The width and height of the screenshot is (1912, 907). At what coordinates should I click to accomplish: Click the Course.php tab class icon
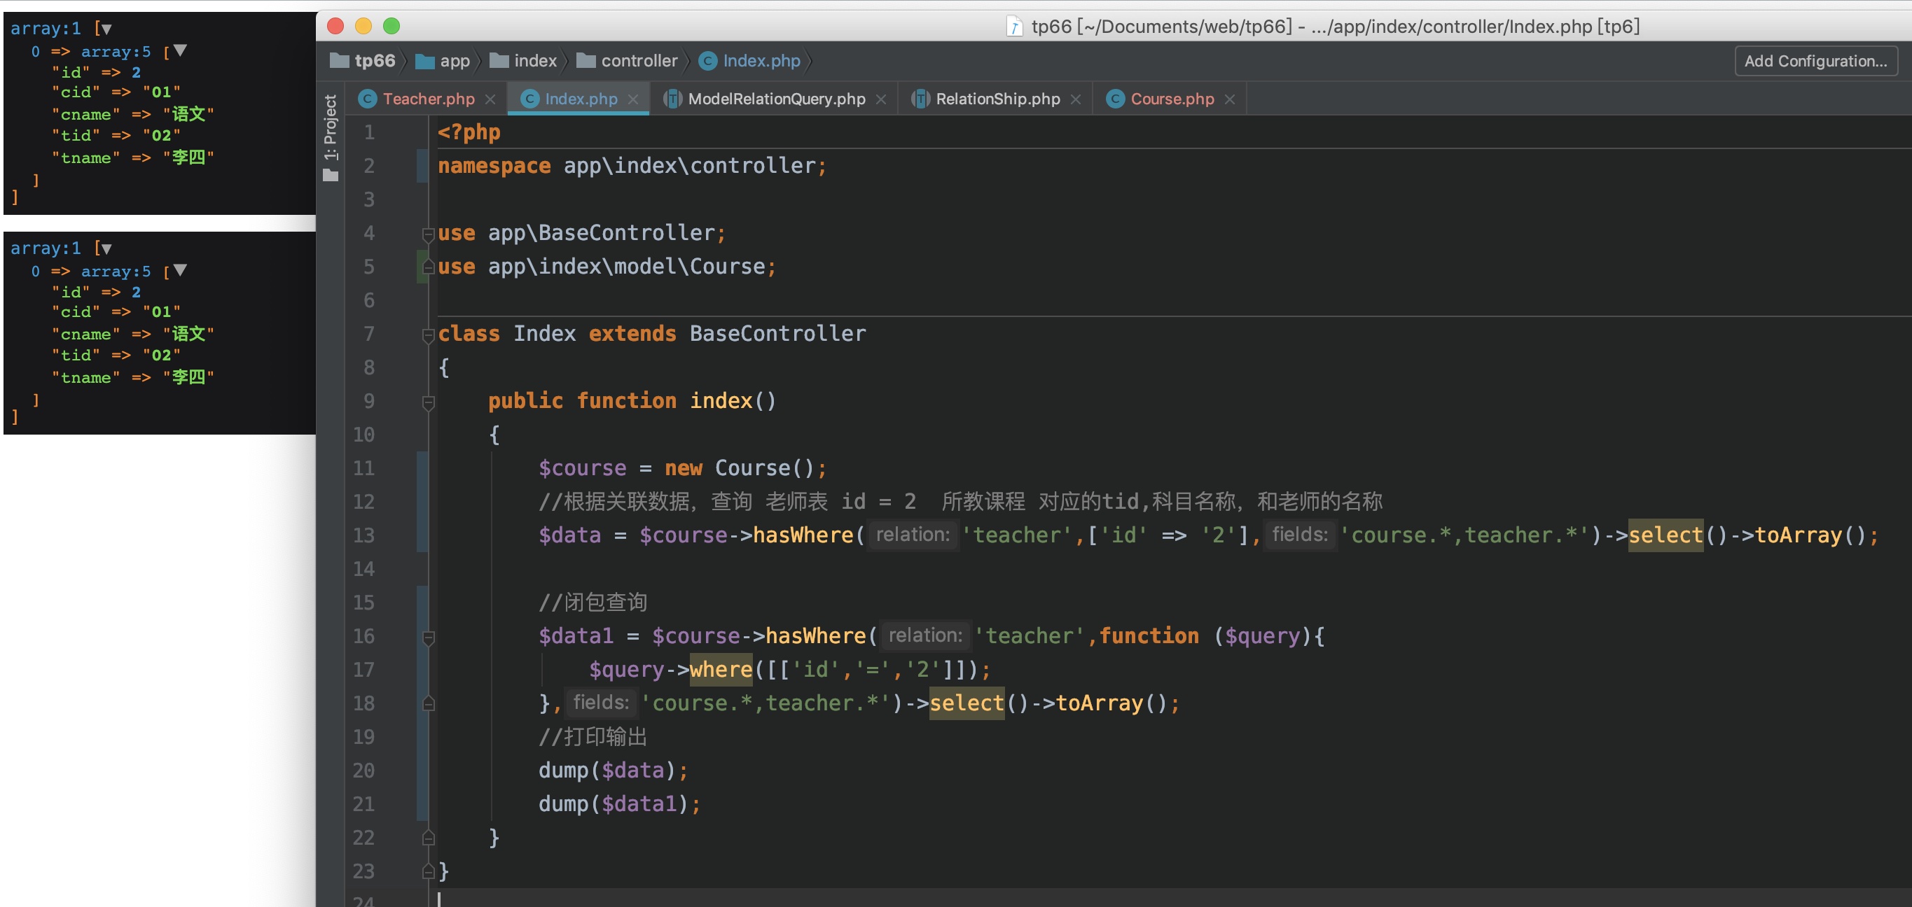(x=1115, y=99)
